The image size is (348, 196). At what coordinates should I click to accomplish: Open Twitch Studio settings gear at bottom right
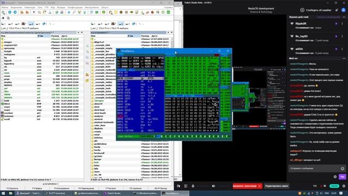344,186
